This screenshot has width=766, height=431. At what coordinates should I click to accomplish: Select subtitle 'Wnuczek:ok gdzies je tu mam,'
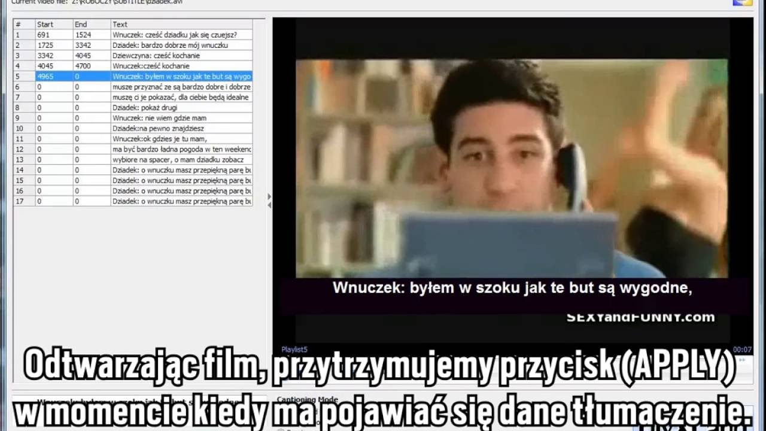[x=159, y=139]
